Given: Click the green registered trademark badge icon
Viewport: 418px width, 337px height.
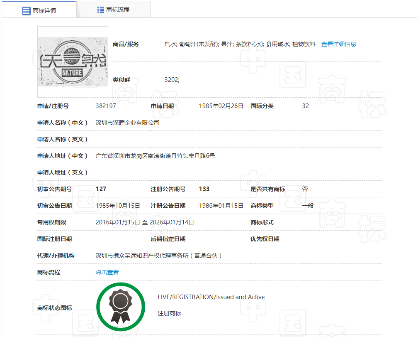Looking at the screenshot, I should [121, 307].
